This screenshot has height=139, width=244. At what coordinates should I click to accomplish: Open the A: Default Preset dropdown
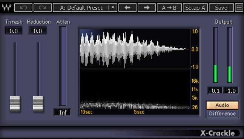pyautogui.click(x=85, y=8)
